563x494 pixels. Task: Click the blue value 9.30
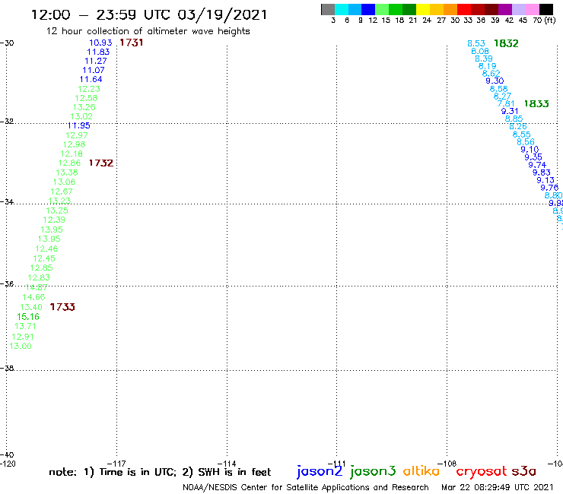(495, 81)
